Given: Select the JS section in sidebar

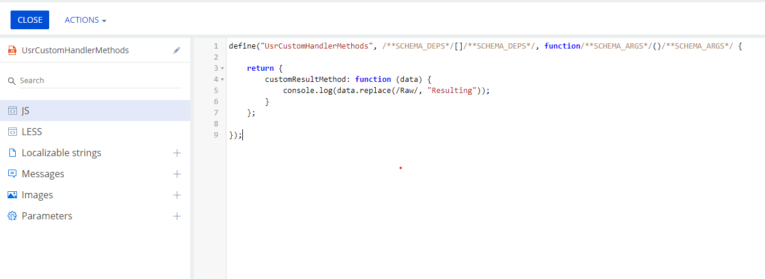Looking at the screenshot, I should point(95,111).
